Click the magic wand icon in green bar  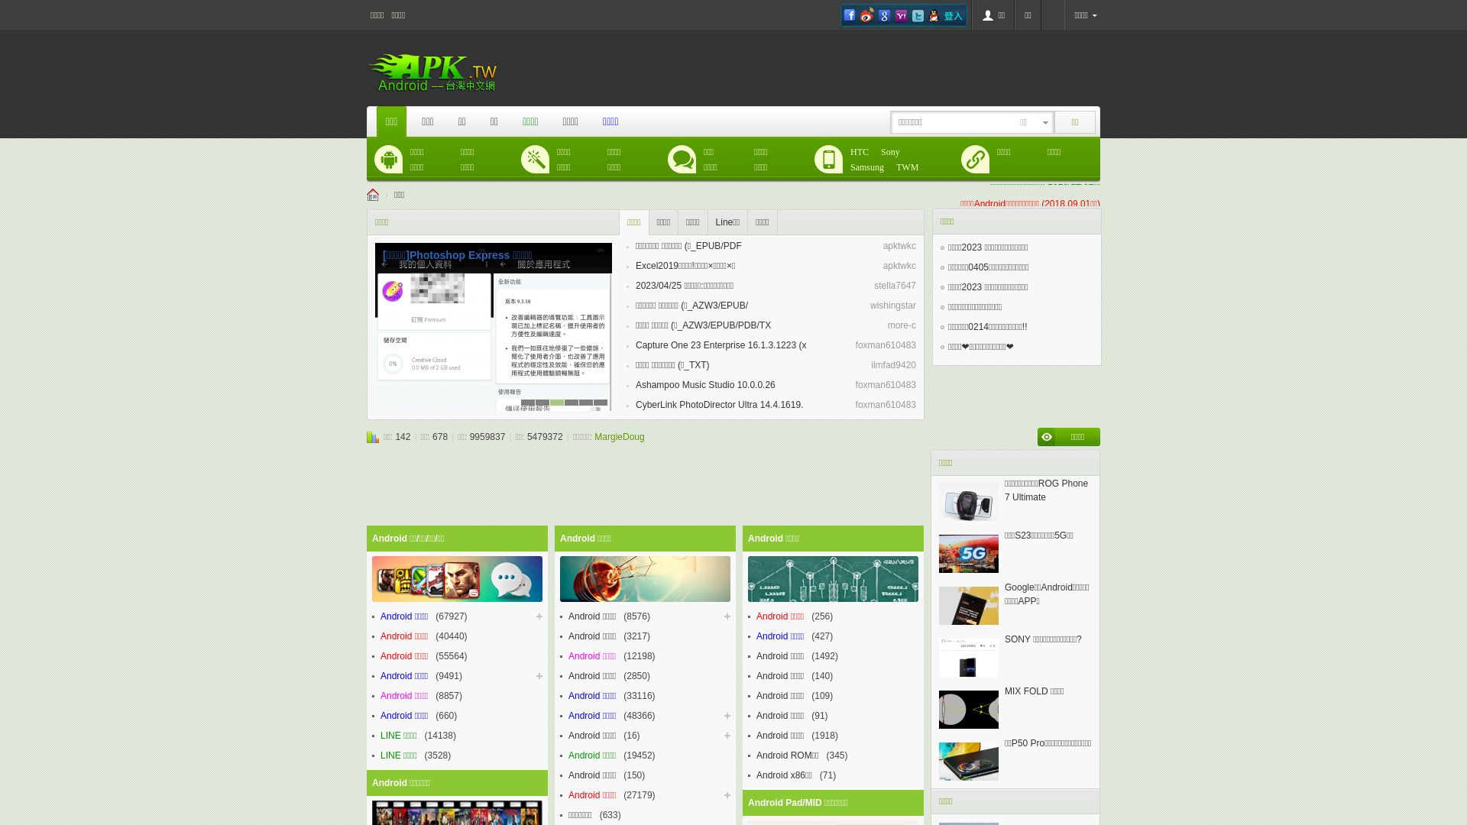tap(535, 159)
